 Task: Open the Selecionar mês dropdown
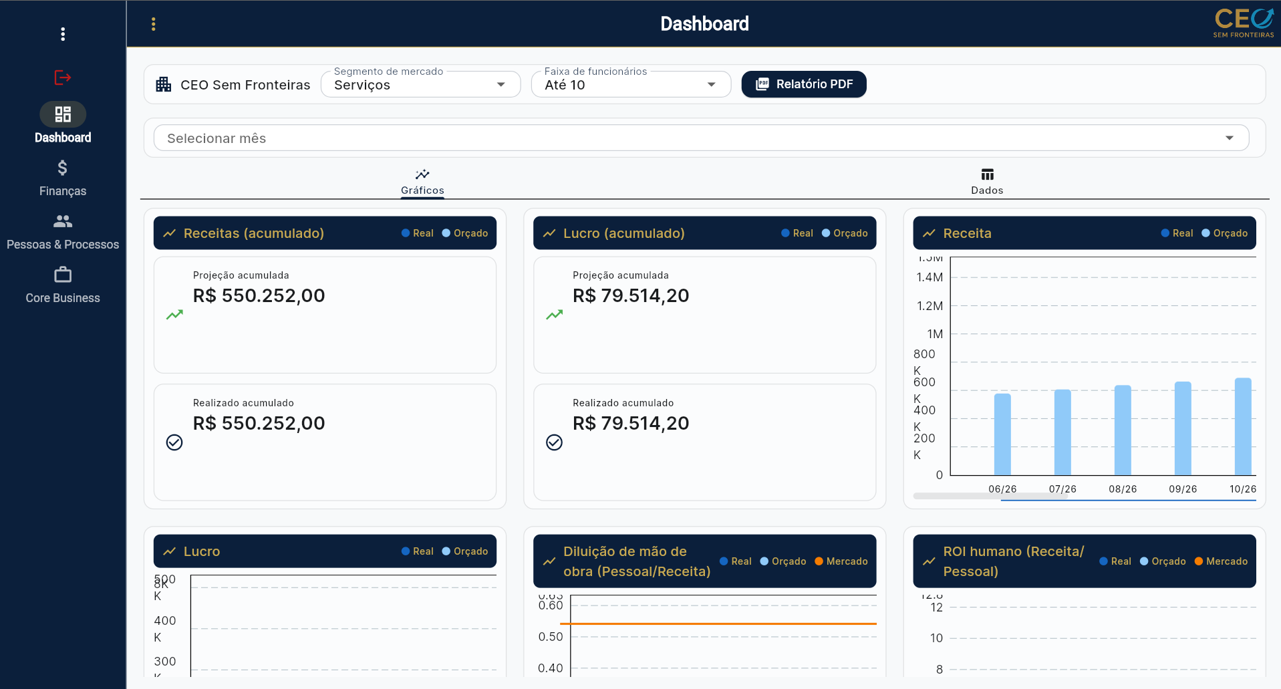[701, 138]
